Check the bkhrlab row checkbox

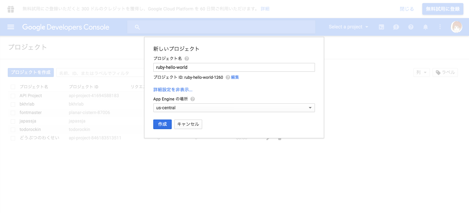(x=13, y=104)
